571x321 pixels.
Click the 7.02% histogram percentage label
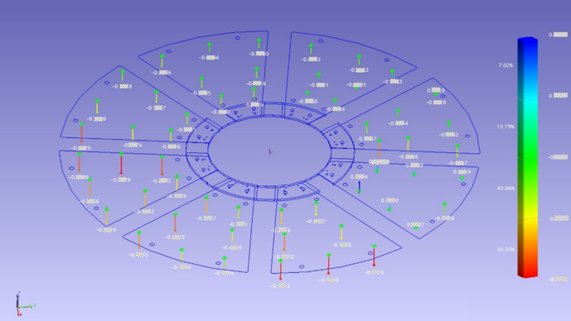point(506,65)
